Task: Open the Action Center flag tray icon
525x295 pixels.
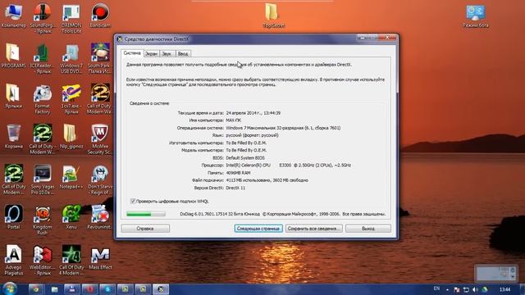Action: [x=456, y=289]
